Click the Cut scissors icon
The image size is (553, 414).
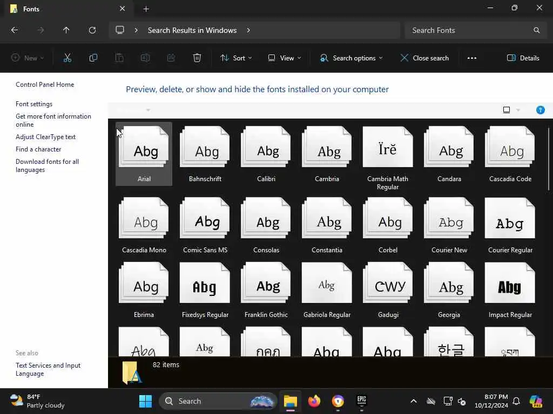tap(68, 58)
